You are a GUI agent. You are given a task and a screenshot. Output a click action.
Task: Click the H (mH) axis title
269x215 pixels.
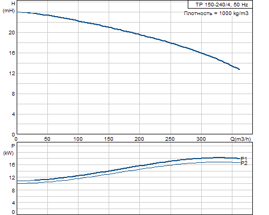tap(9, 7)
